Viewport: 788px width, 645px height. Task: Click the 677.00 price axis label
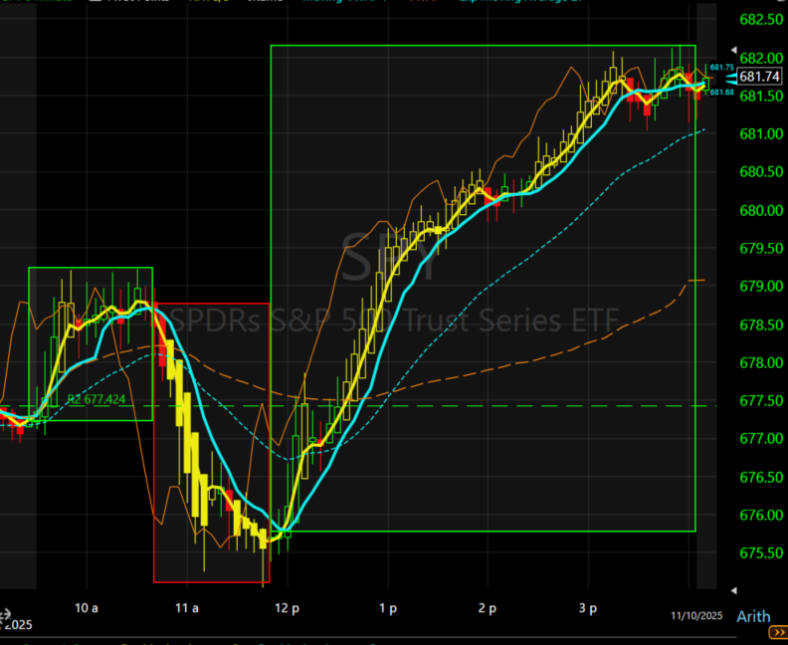point(761,439)
